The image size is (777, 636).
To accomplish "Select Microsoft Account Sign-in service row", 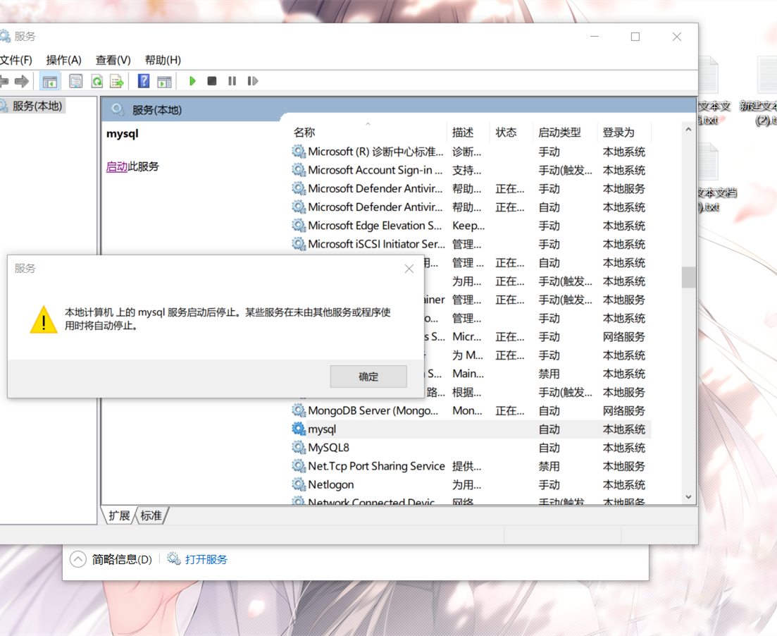I will [471, 170].
